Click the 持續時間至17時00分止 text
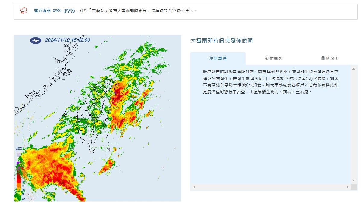This screenshot has width=363, height=203. [173, 11]
